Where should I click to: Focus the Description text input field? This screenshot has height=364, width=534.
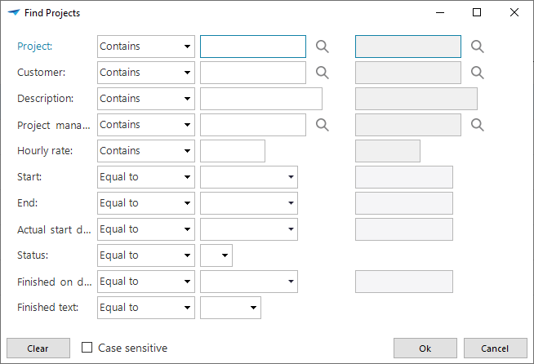pos(260,99)
